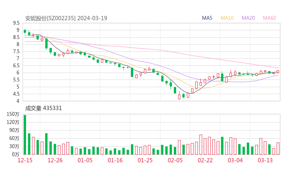Click the MA20 legend label
This screenshot has height=169, width=284.
click(248, 18)
